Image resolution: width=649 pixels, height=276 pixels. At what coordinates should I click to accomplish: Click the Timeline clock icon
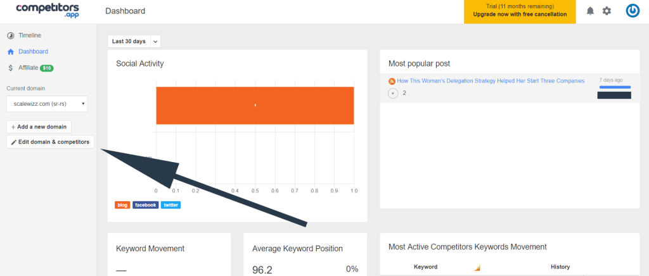coord(11,35)
